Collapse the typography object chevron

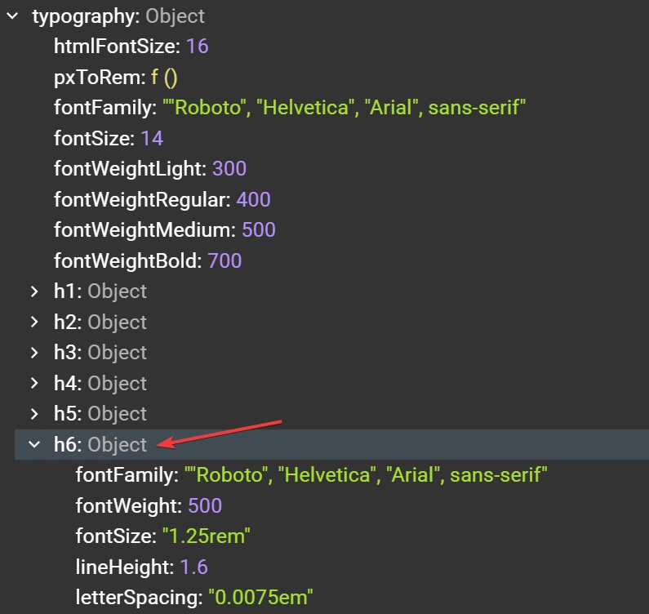click(x=12, y=16)
